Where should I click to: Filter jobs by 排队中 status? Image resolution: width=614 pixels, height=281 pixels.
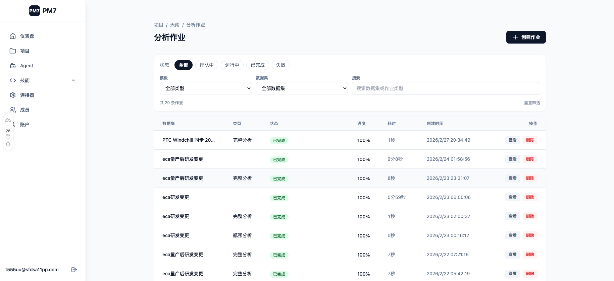(x=207, y=65)
